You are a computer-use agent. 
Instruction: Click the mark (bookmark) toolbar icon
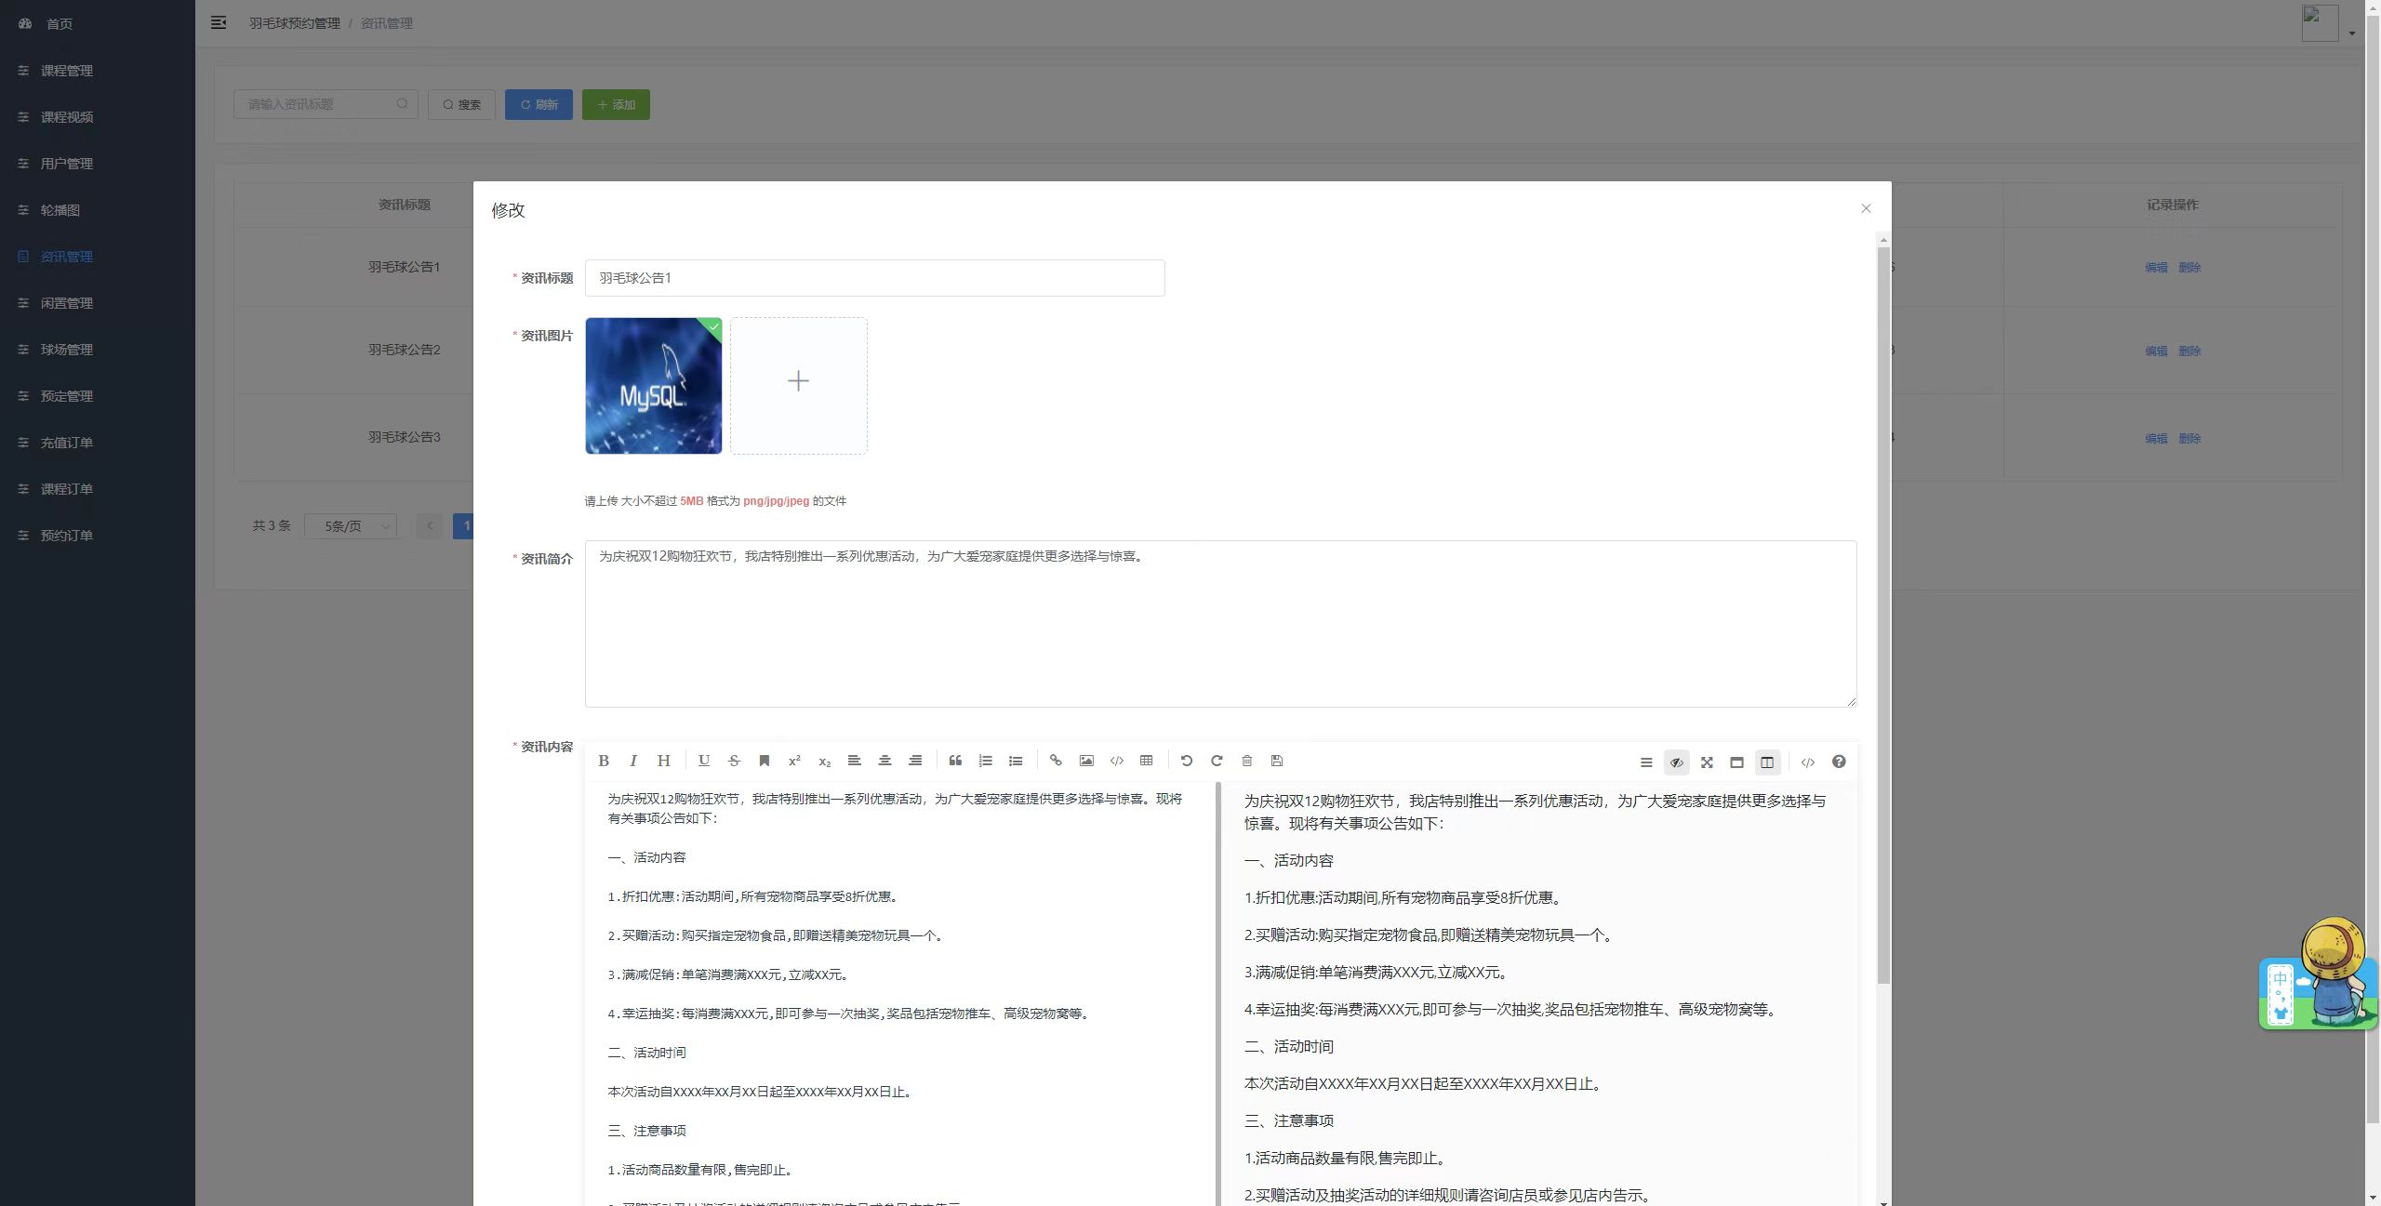pyautogui.click(x=765, y=761)
